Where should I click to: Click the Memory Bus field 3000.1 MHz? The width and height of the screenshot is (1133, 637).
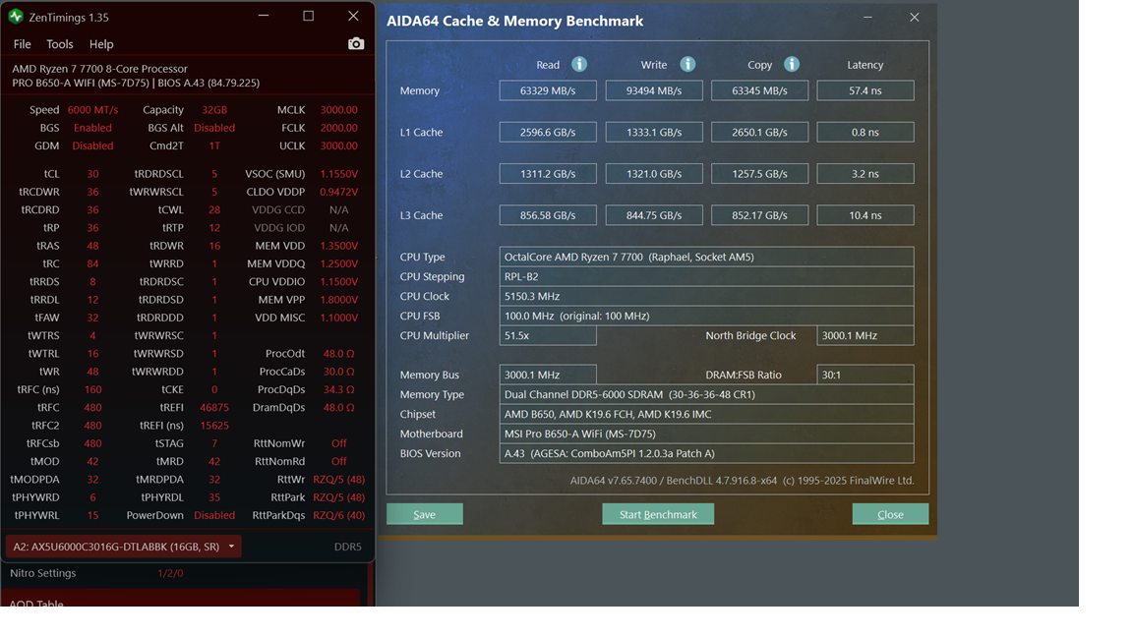(548, 375)
